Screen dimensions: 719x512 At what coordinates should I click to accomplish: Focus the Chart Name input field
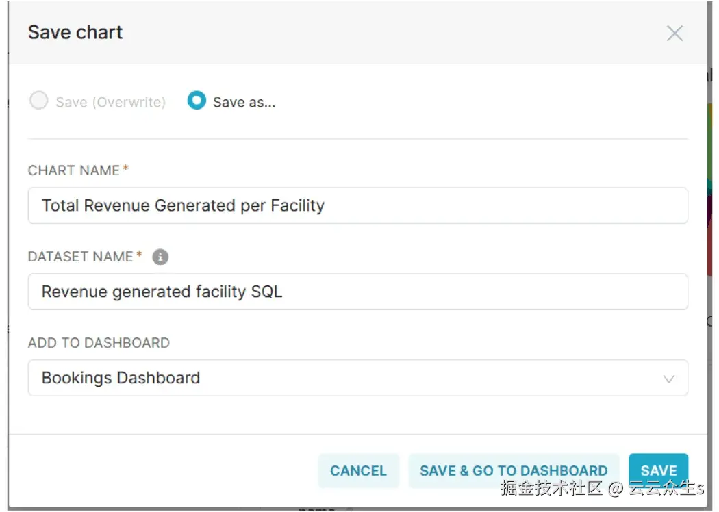point(357,205)
